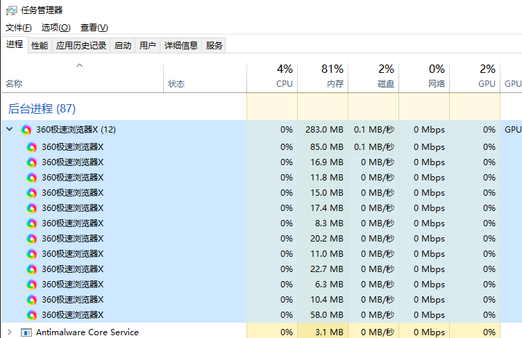Click the 11.8 MB memory cell

(x=323, y=178)
